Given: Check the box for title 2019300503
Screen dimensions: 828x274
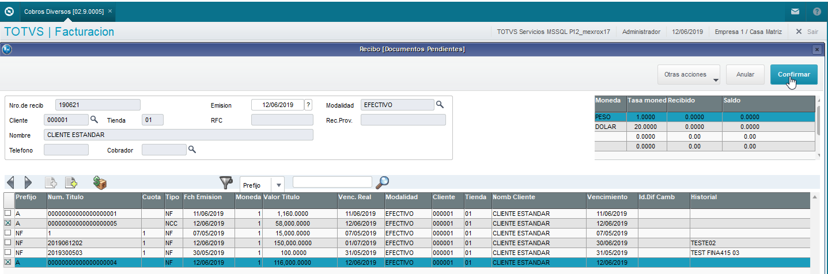Looking at the screenshot, I should tap(7, 252).
